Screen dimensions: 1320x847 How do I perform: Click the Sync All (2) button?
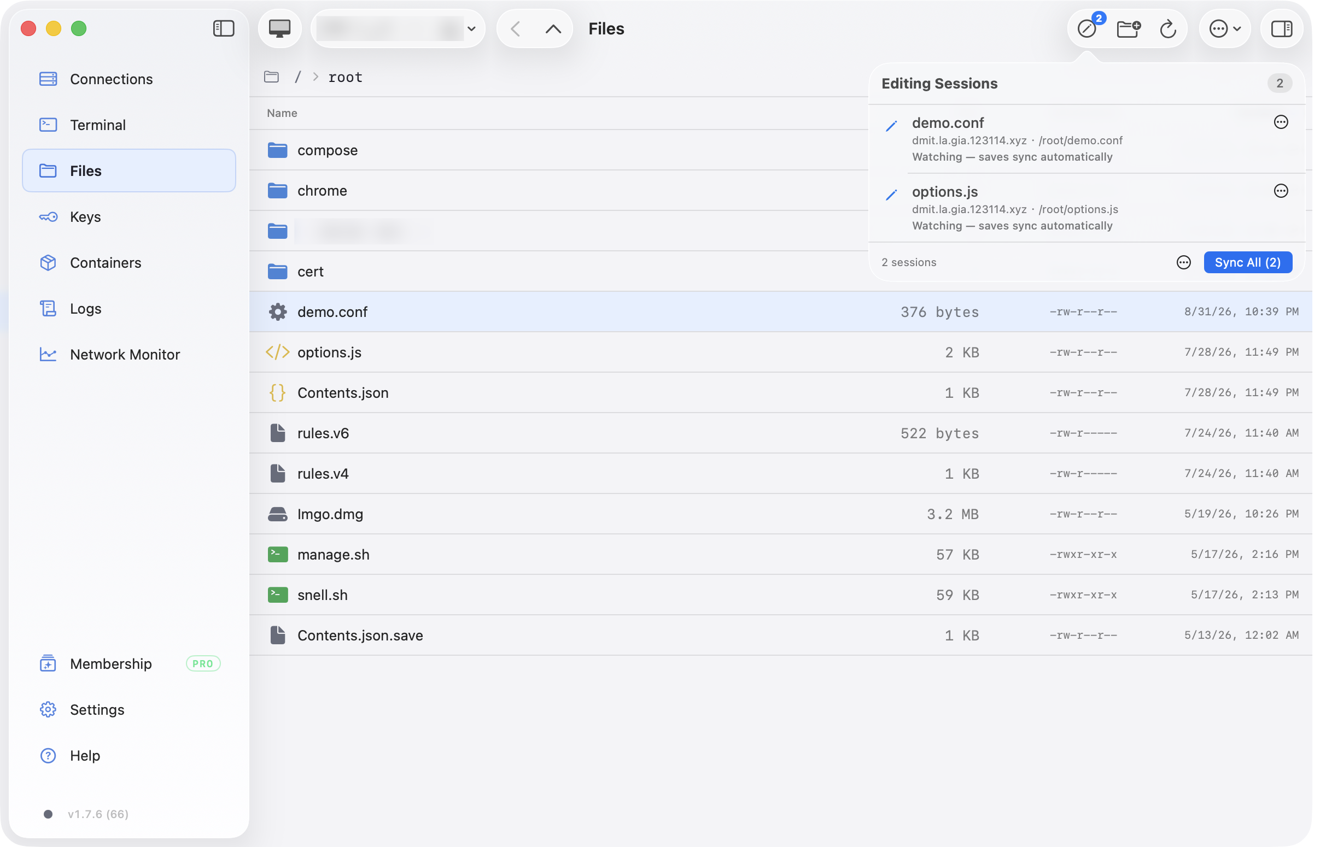(1247, 262)
